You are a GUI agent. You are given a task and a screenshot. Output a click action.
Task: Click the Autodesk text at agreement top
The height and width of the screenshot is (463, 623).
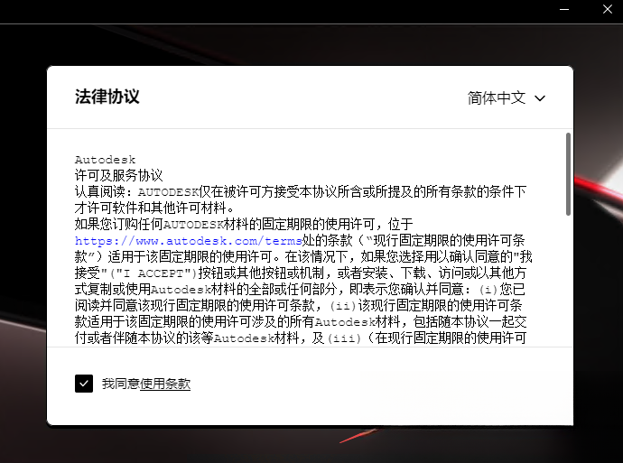coord(106,160)
